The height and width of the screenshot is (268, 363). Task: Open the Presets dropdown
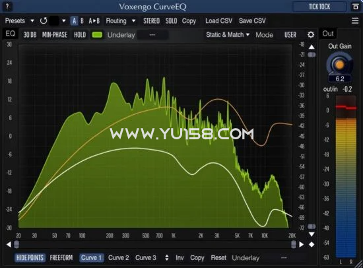click(19, 21)
